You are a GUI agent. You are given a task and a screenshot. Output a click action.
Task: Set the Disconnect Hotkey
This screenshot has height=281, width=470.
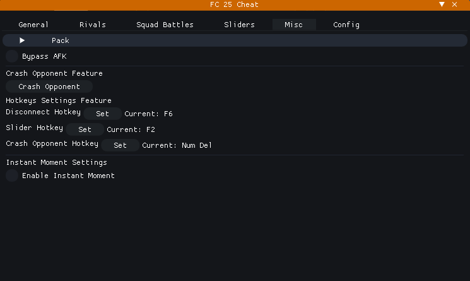pyautogui.click(x=102, y=114)
